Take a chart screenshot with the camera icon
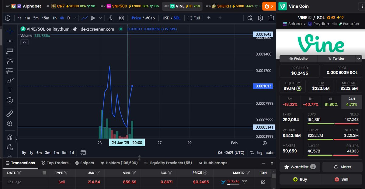 (x=271, y=18)
